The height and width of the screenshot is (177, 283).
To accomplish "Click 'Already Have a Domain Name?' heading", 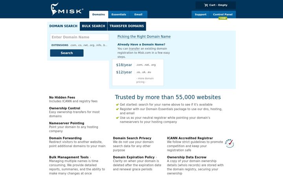I will 141,44.
